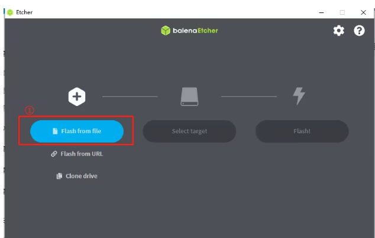Click the lightning bolt flash icon
Screen dimensions: 375x238
(x=299, y=96)
